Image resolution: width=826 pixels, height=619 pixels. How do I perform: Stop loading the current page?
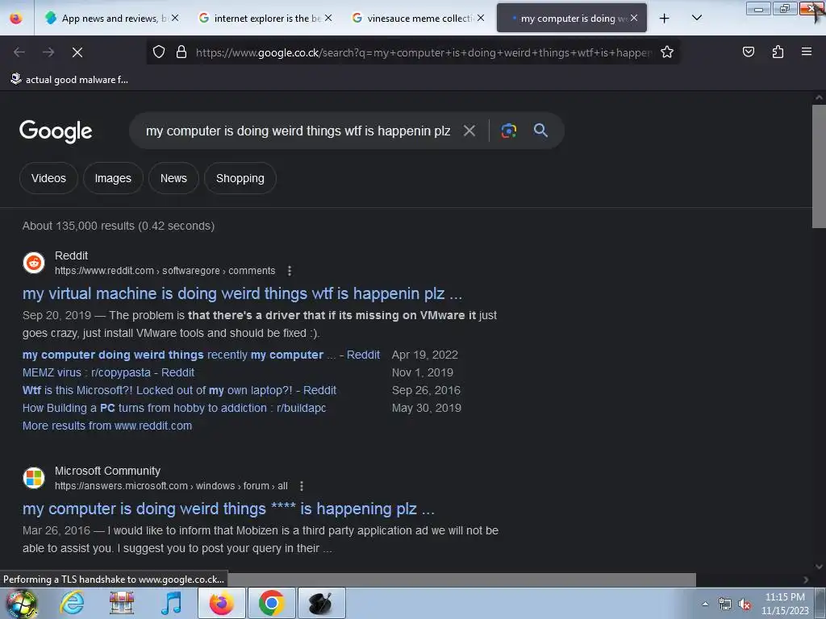(77, 52)
